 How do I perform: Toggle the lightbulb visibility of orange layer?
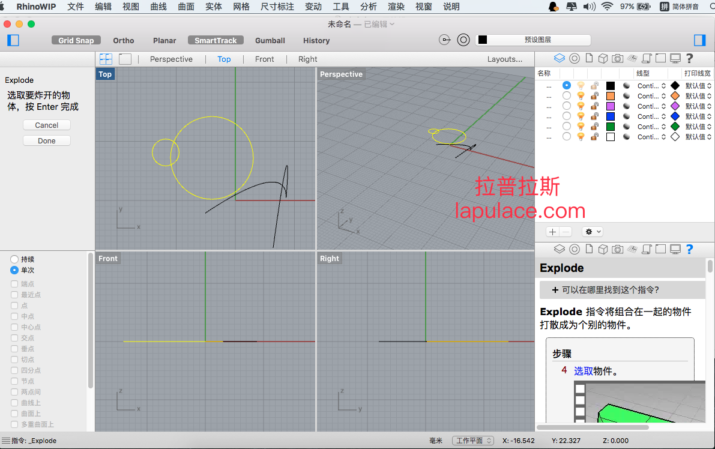point(581,95)
